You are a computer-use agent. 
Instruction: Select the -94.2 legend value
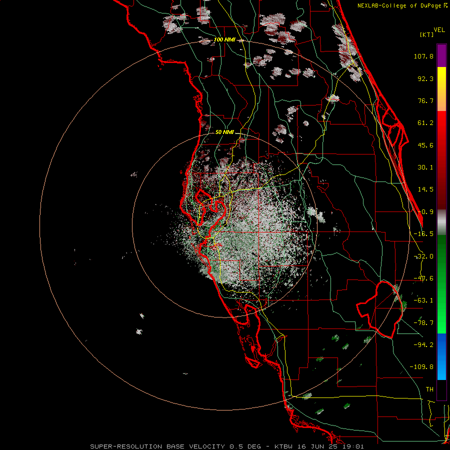(423, 344)
